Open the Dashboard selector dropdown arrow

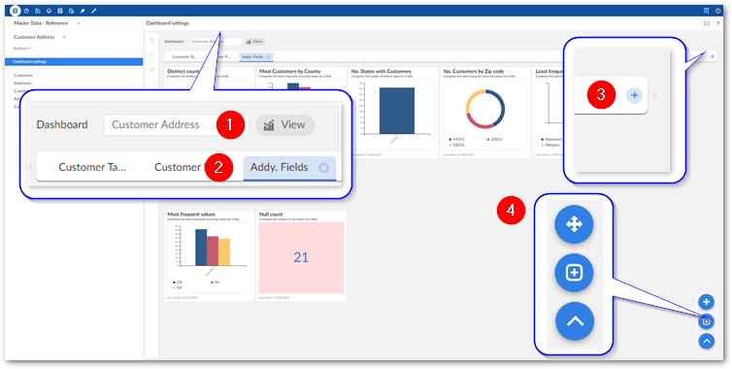pyautogui.click(x=239, y=42)
